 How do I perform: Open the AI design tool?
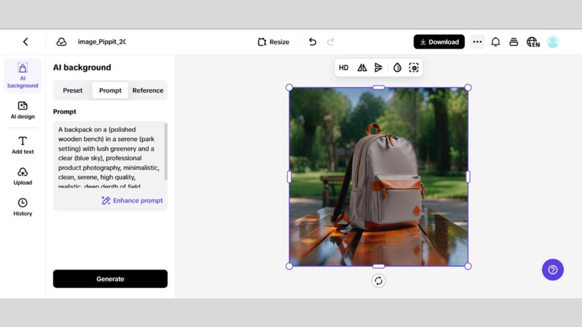pyautogui.click(x=23, y=110)
